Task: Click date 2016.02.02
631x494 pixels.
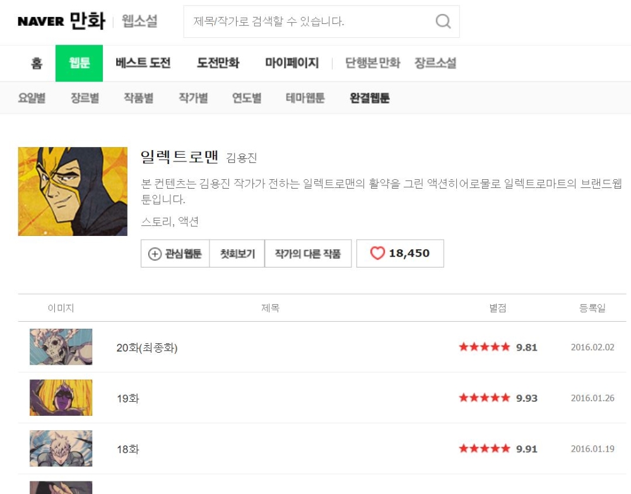Action: coord(593,347)
